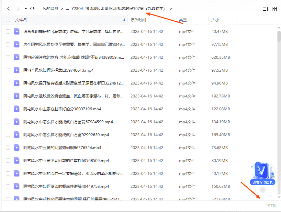
Task: Open the navigation history dropdown arrow
Action: click(25, 9)
